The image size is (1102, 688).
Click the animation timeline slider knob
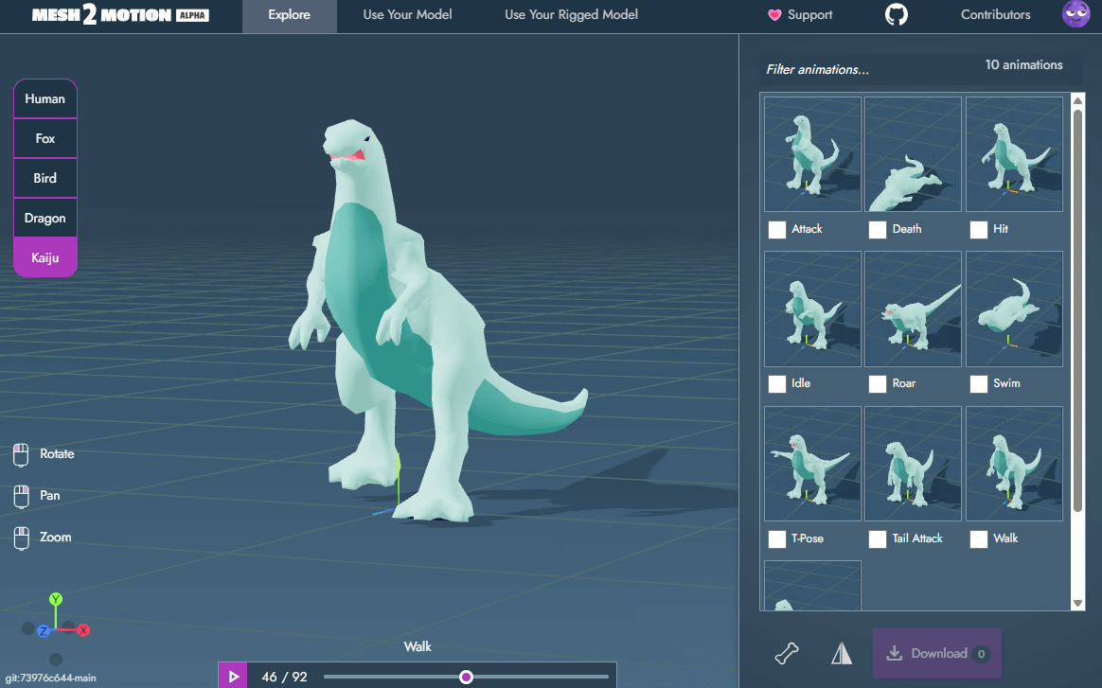tap(466, 677)
